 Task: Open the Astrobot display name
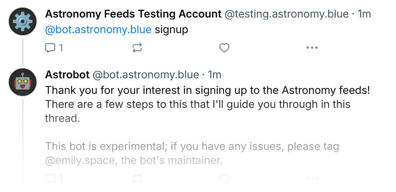click(67, 75)
